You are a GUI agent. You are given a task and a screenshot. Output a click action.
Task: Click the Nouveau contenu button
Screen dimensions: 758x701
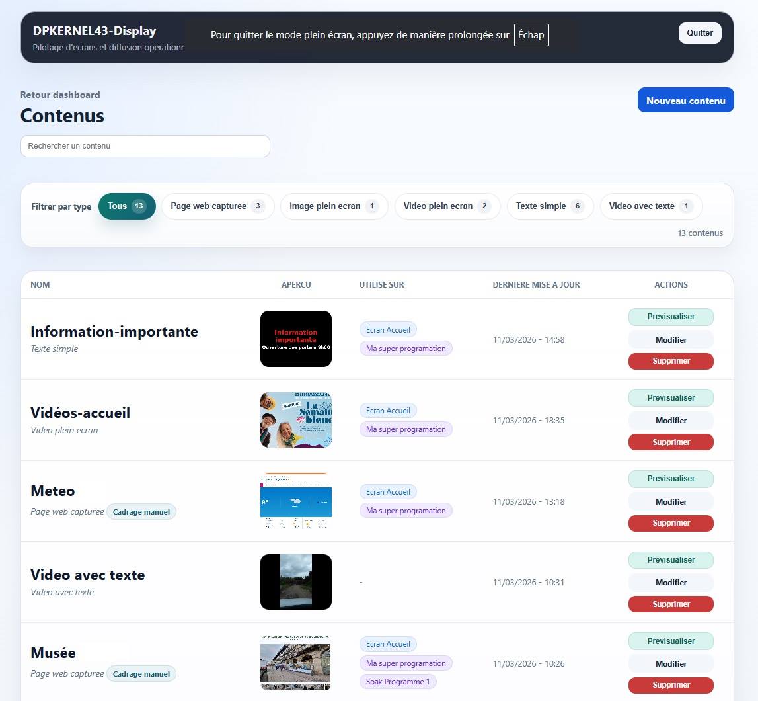point(685,100)
